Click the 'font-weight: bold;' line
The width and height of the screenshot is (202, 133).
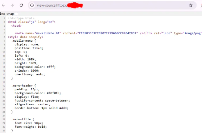[x=30, y=127]
